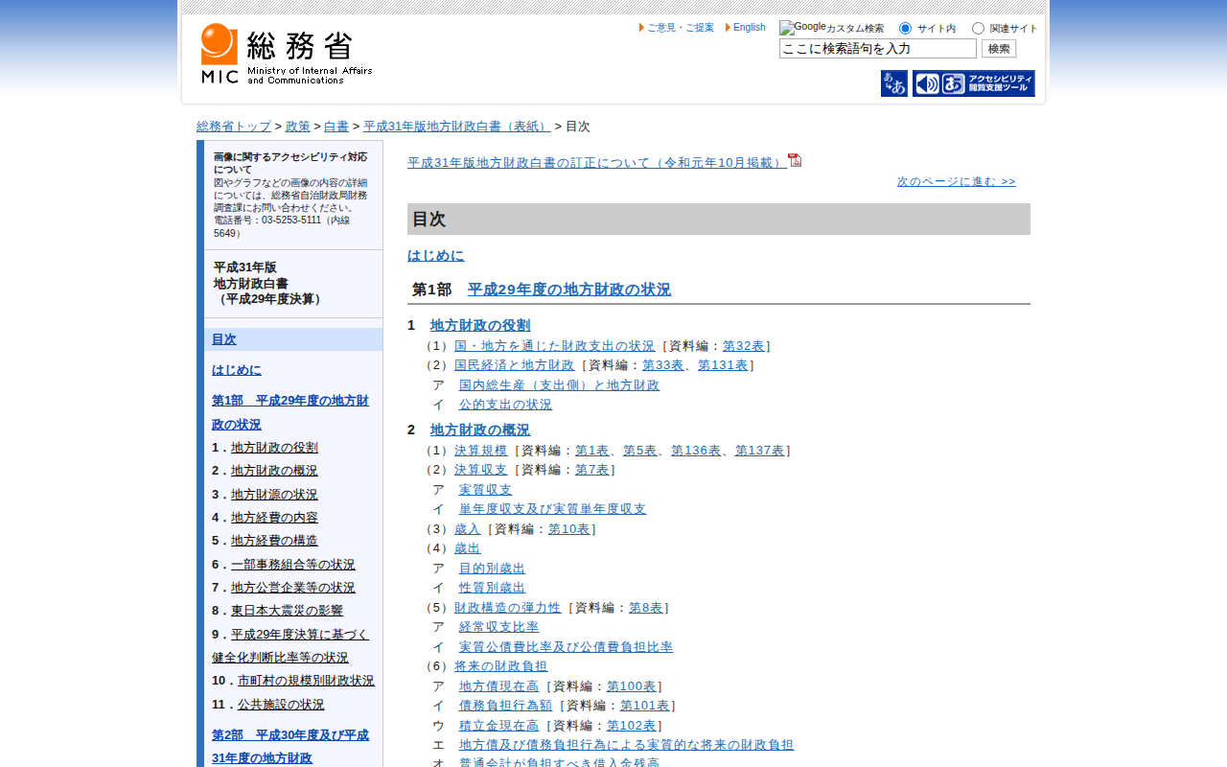Image resolution: width=1227 pixels, height=767 pixels.
Task: Open the 白書 breadcrumb link
Action: click(x=336, y=127)
